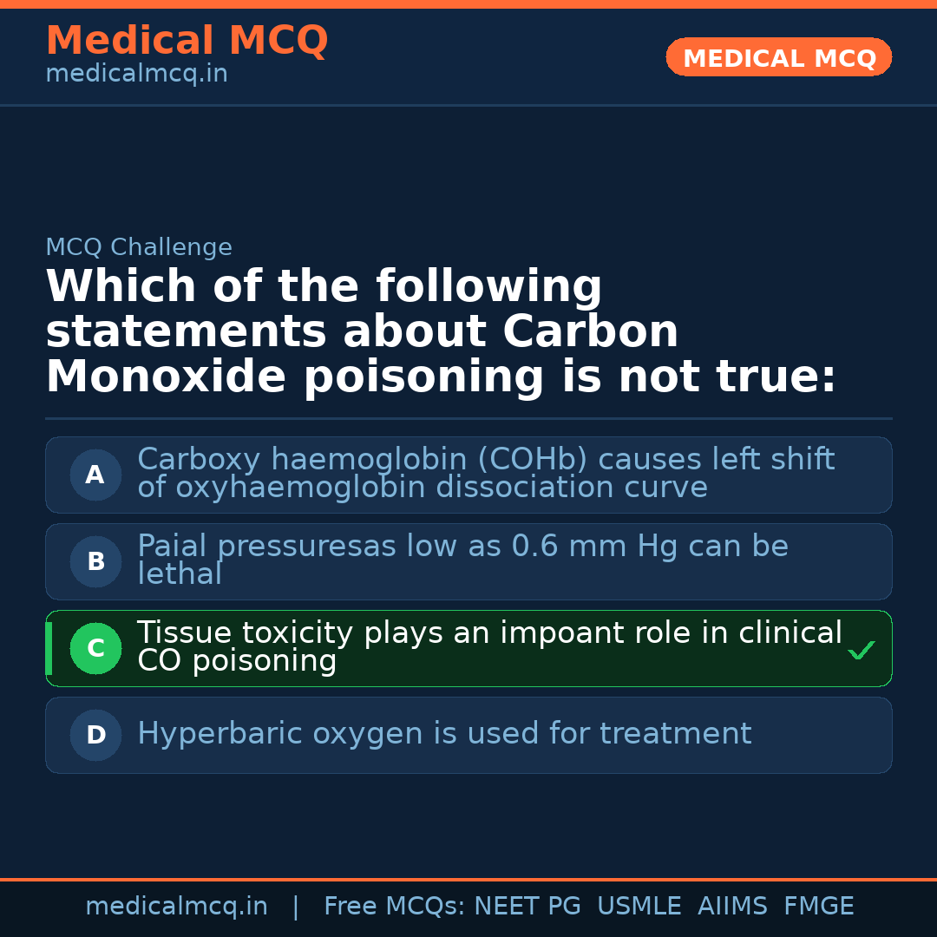937x937 pixels.
Task: Select the letter B circle badge
Action: click(95, 562)
